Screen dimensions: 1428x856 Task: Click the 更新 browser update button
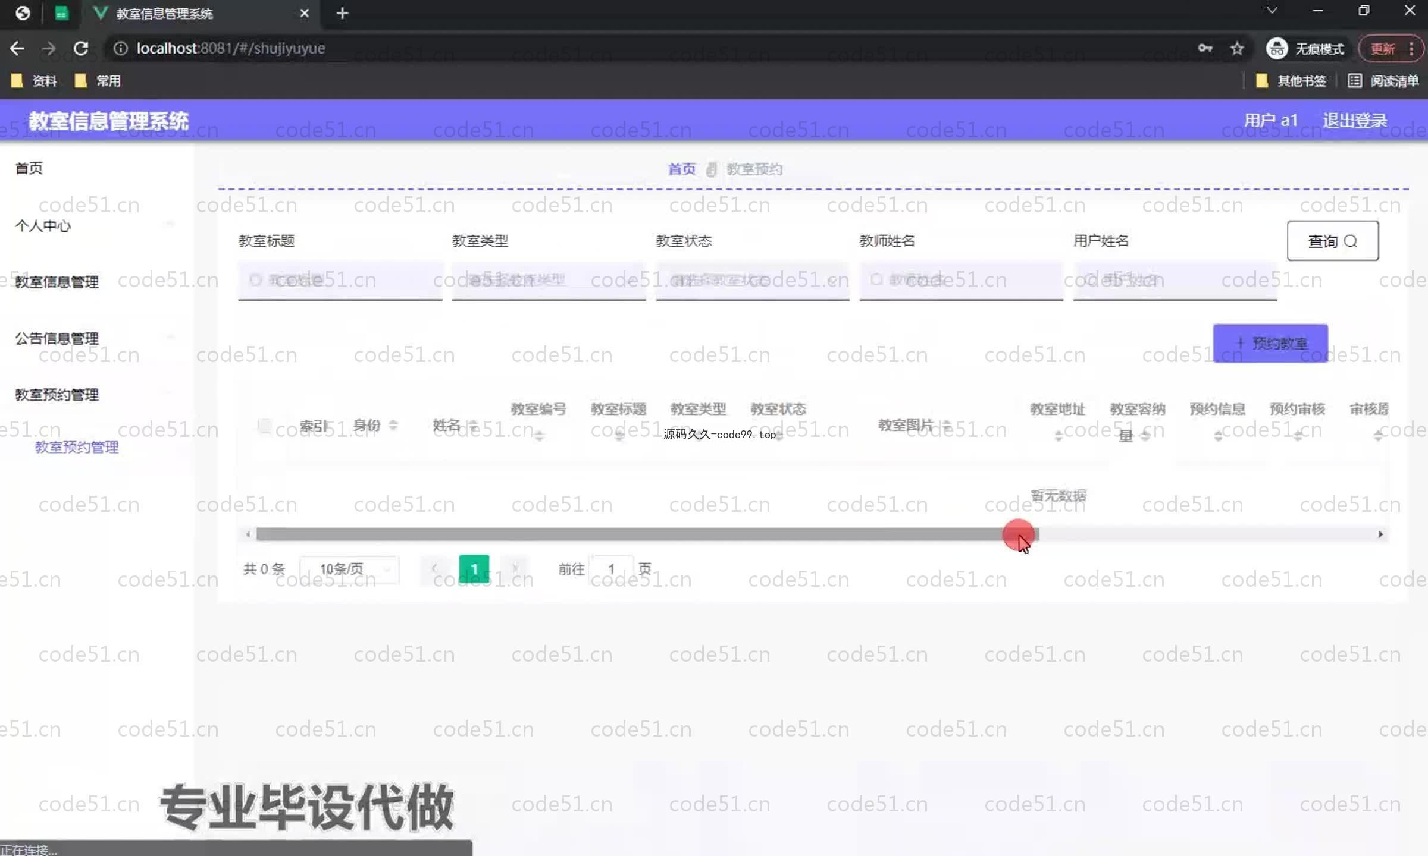point(1382,48)
